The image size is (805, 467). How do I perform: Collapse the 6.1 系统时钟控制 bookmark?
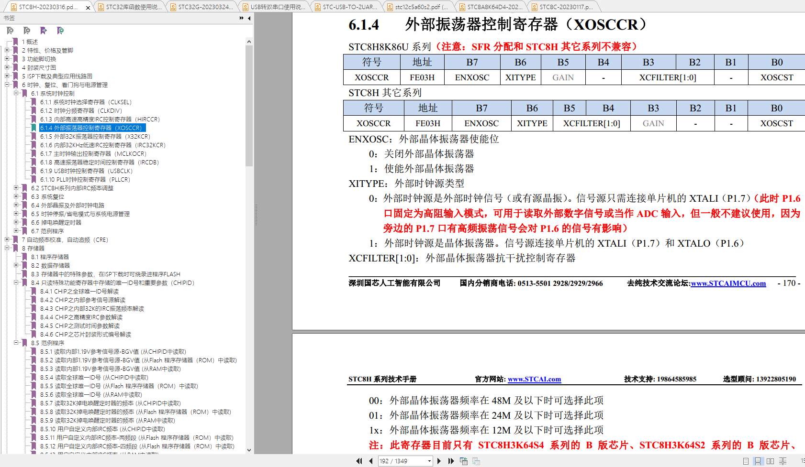click(x=16, y=93)
